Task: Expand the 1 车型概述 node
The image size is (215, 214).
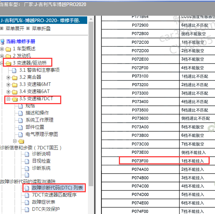Action: pyautogui.click(x=2, y=49)
